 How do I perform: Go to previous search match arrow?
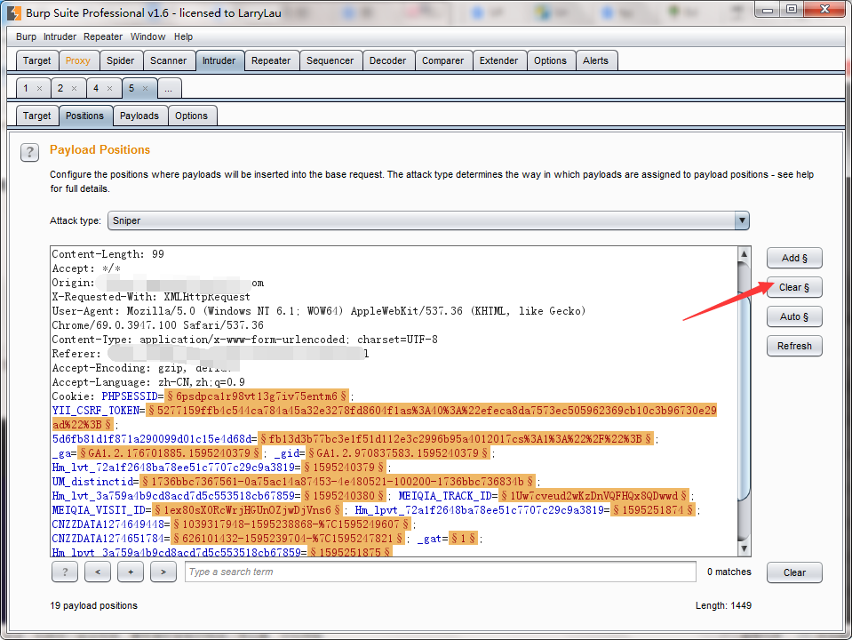click(98, 572)
